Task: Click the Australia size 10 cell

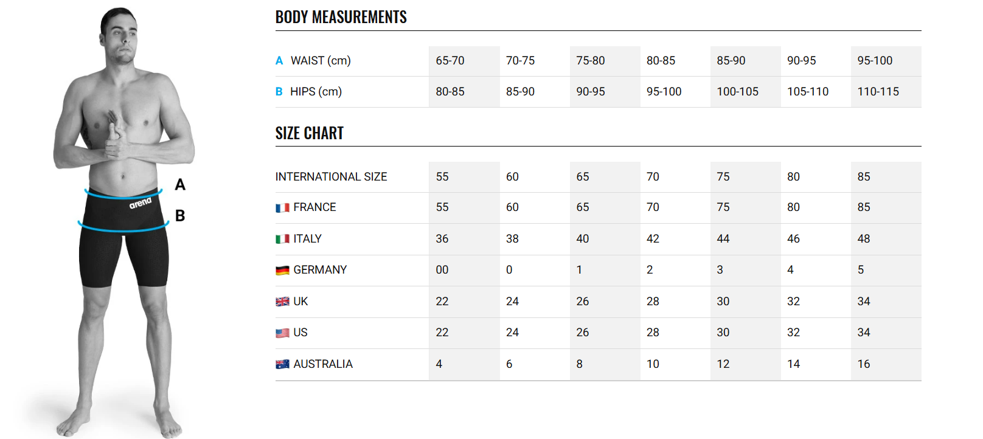Action: (653, 364)
